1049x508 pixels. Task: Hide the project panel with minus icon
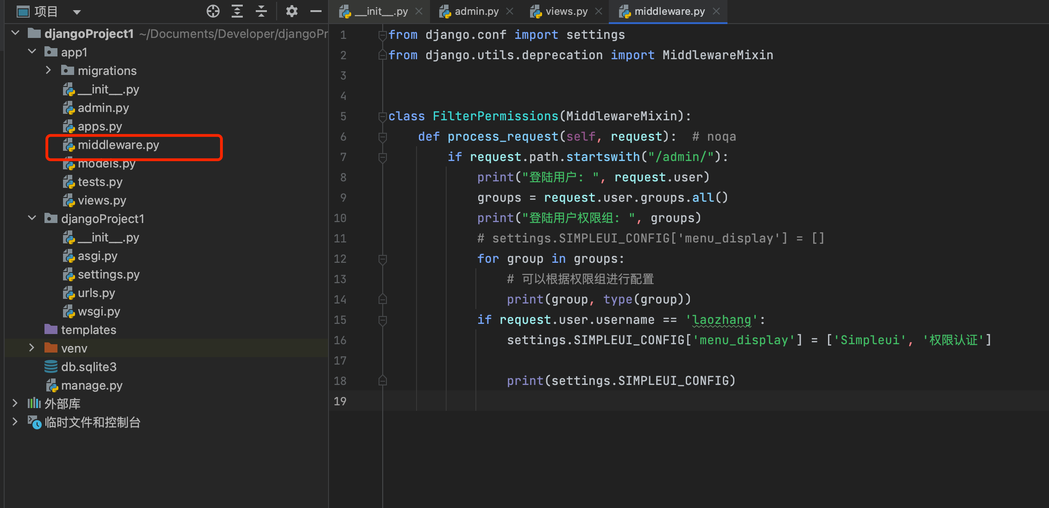tap(316, 11)
